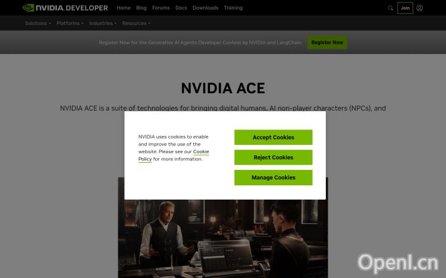Viewport: 446px width, 278px height.
Task: Go to the Home nav item
Action: [x=124, y=8]
